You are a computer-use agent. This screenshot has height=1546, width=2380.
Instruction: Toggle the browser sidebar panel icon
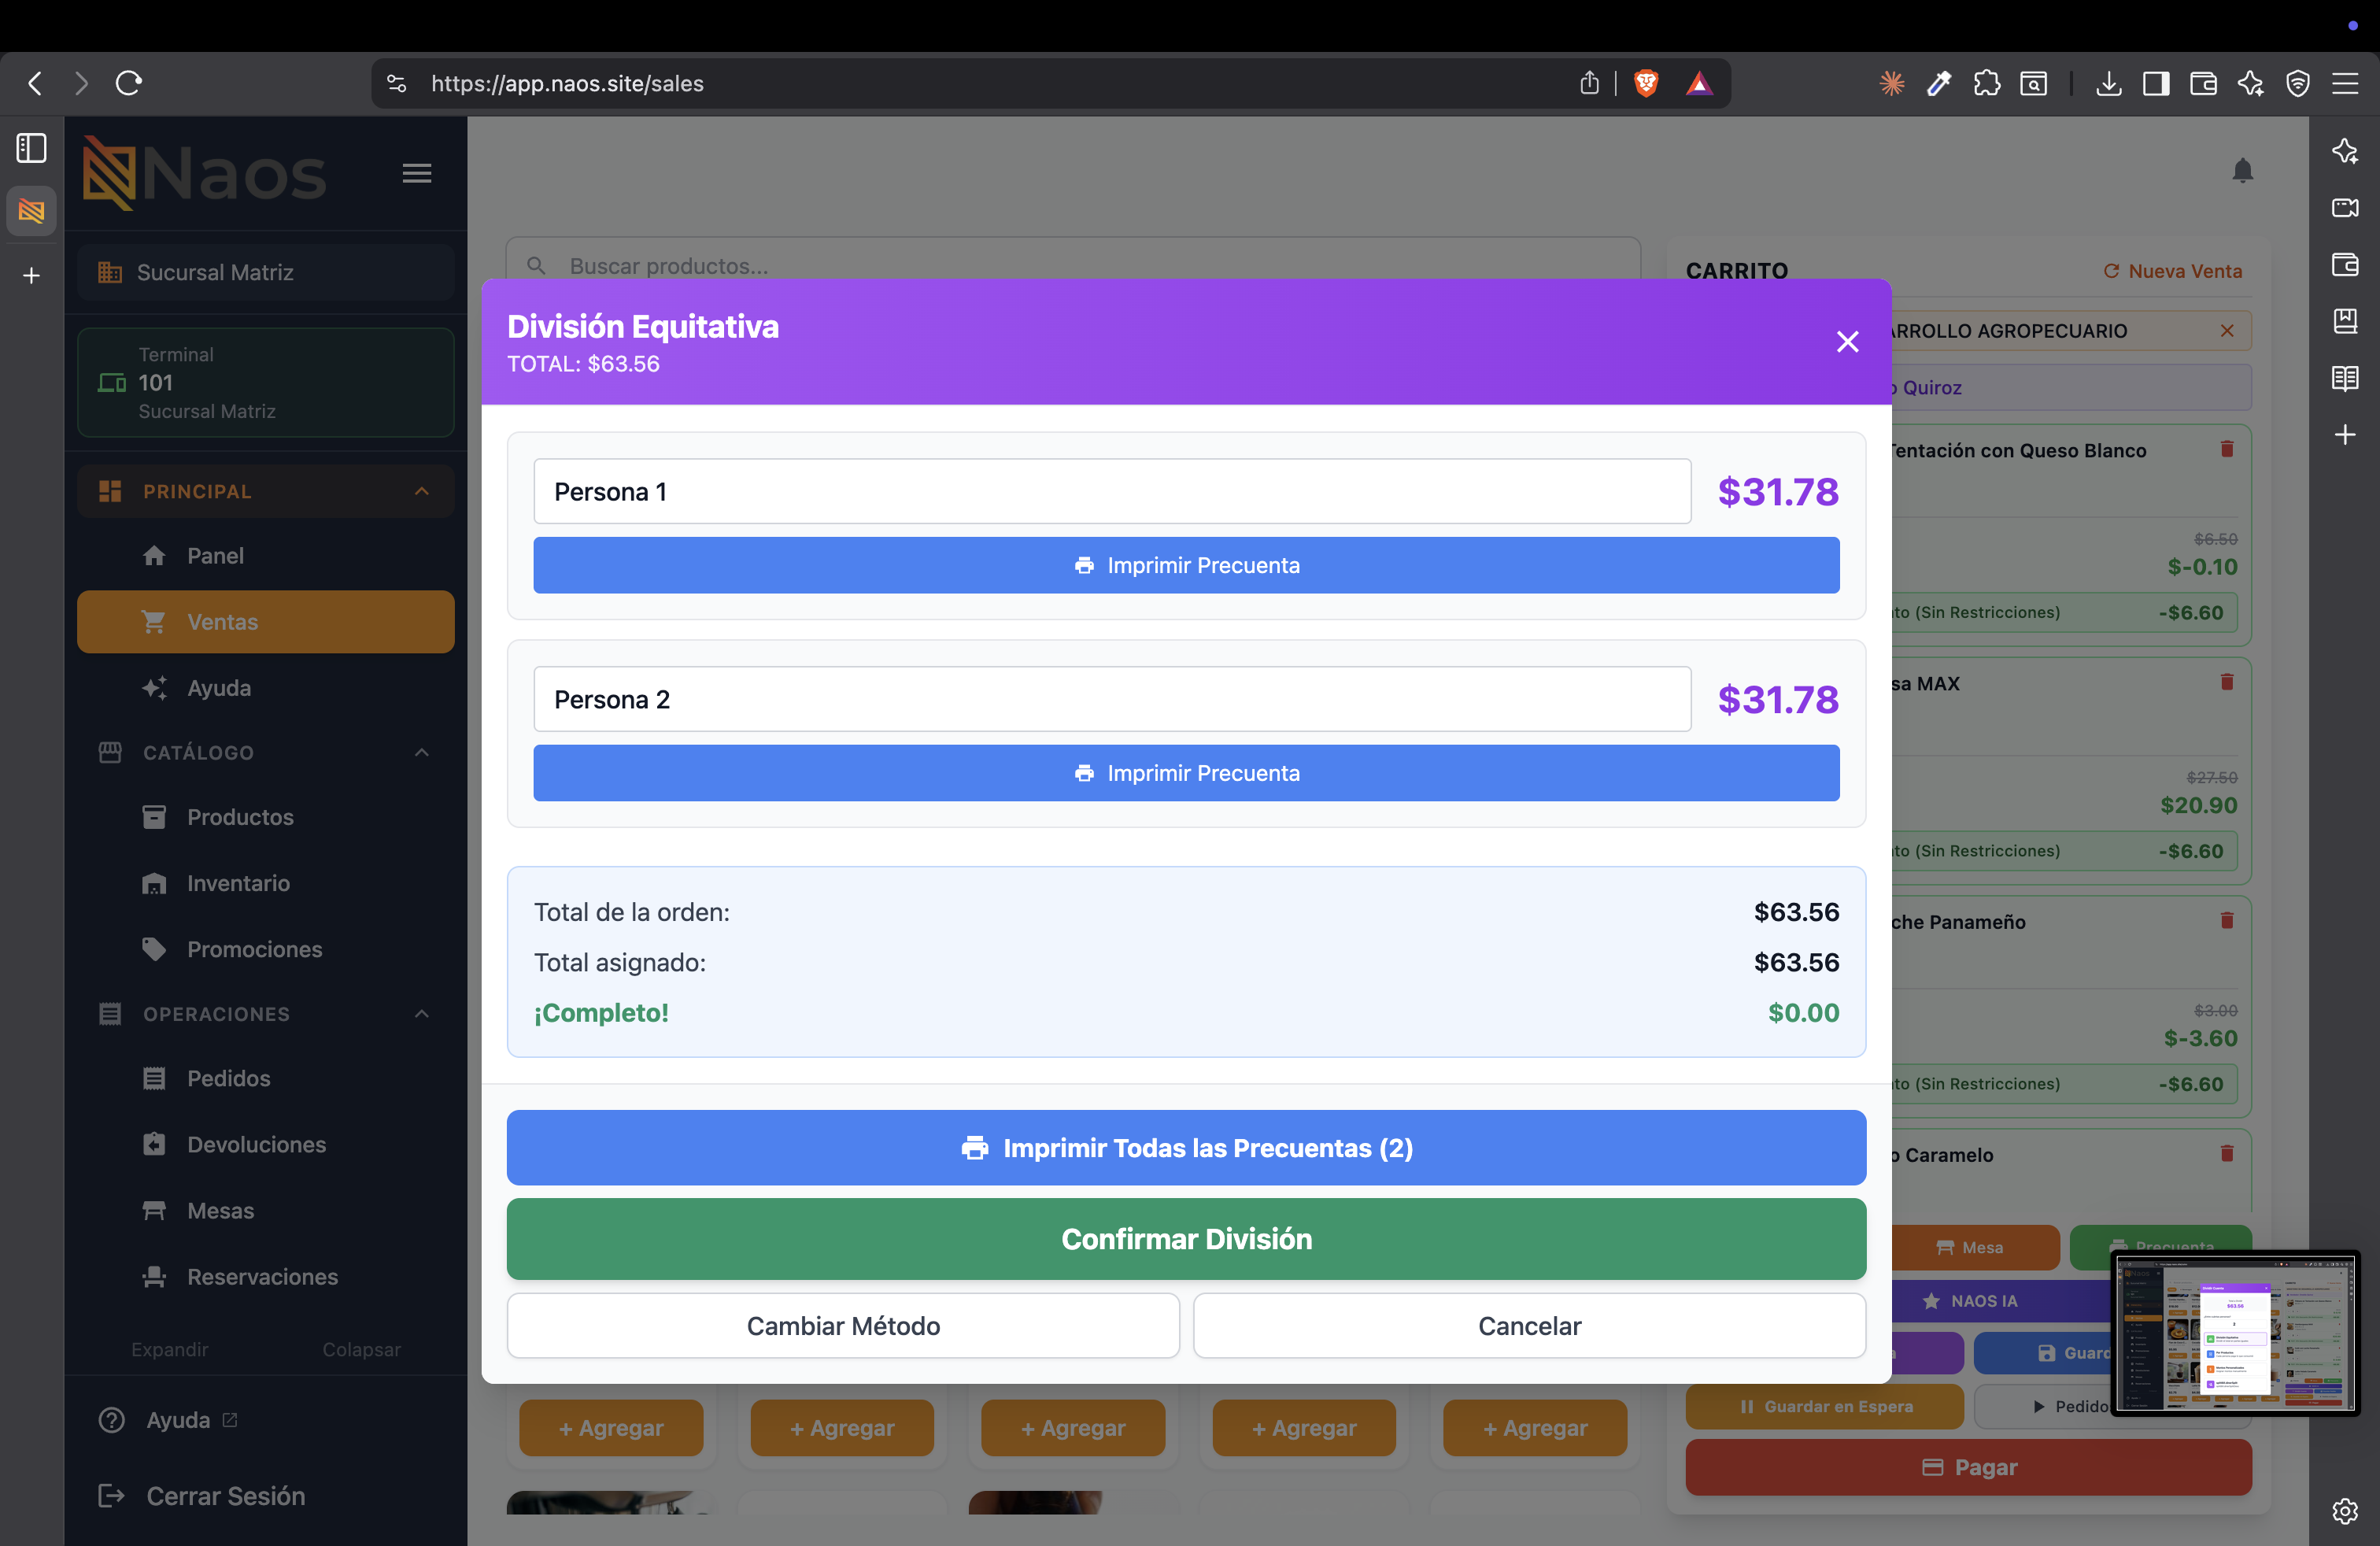(2156, 83)
